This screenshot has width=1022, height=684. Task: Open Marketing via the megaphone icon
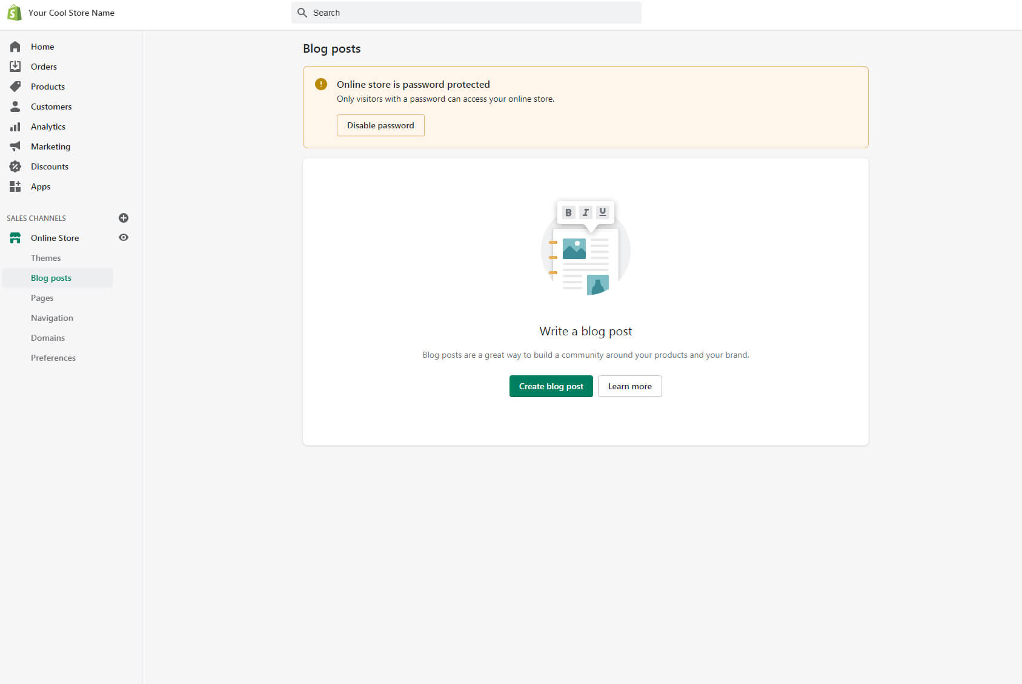pos(15,146)
